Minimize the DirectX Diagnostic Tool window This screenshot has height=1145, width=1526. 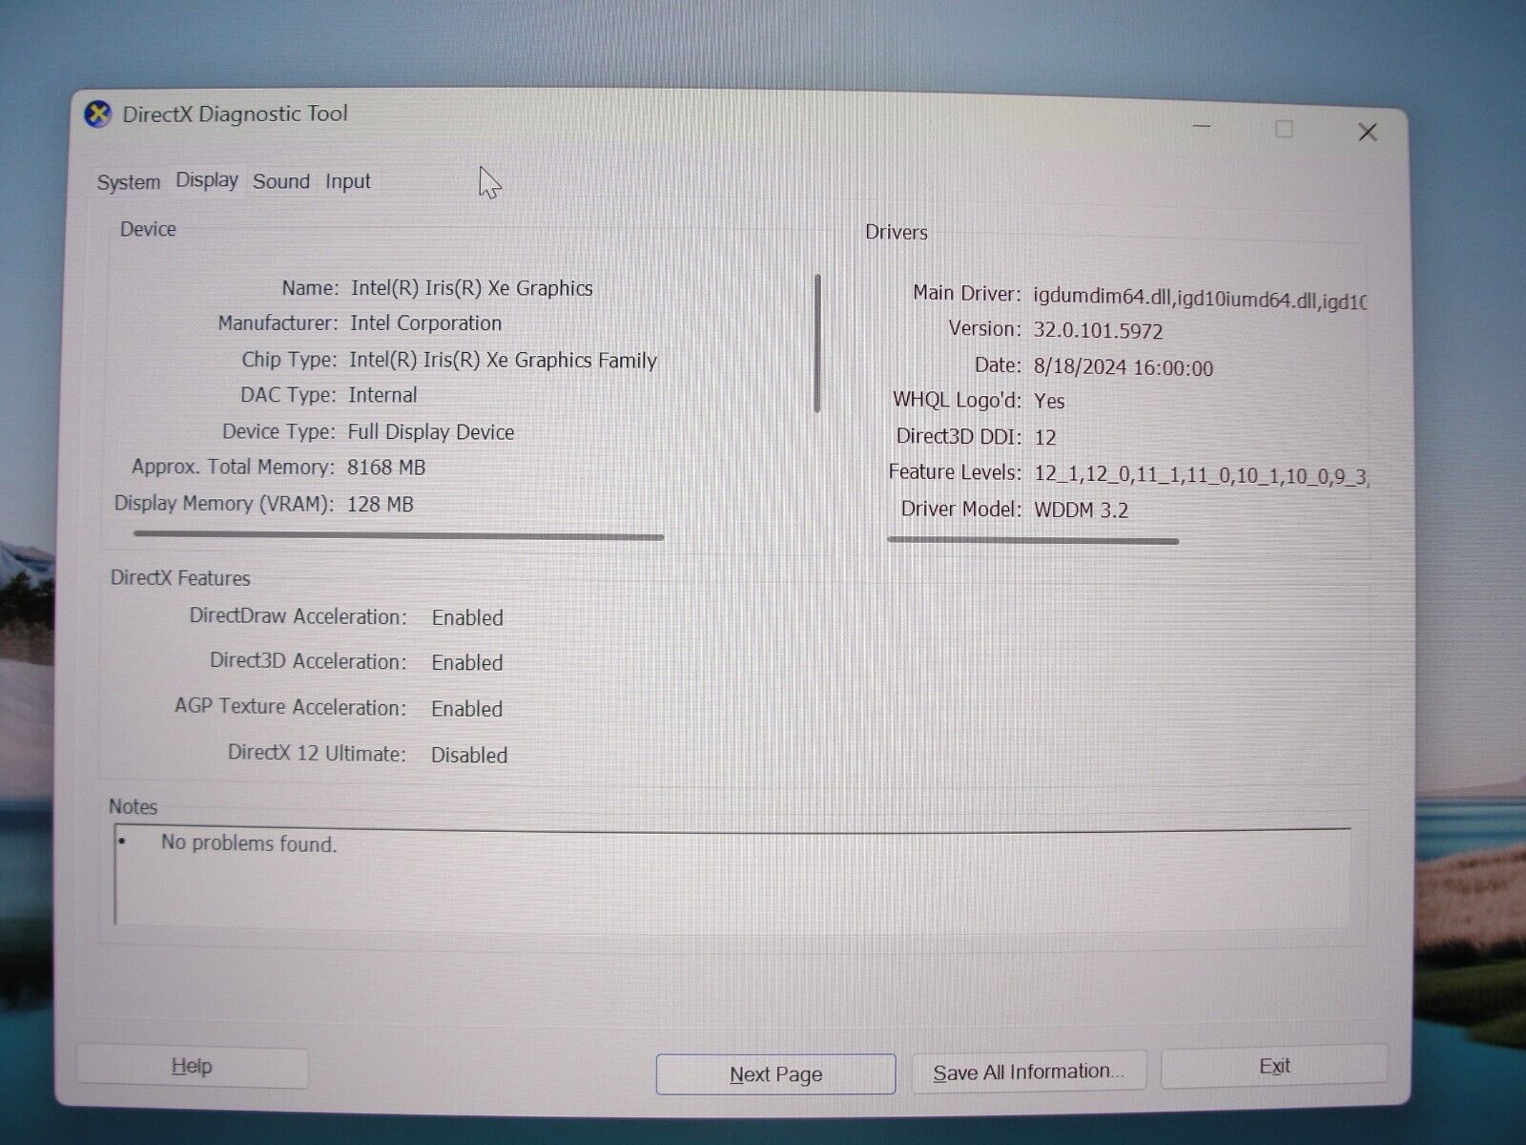pyautogui.click(x=1202, y=127)
